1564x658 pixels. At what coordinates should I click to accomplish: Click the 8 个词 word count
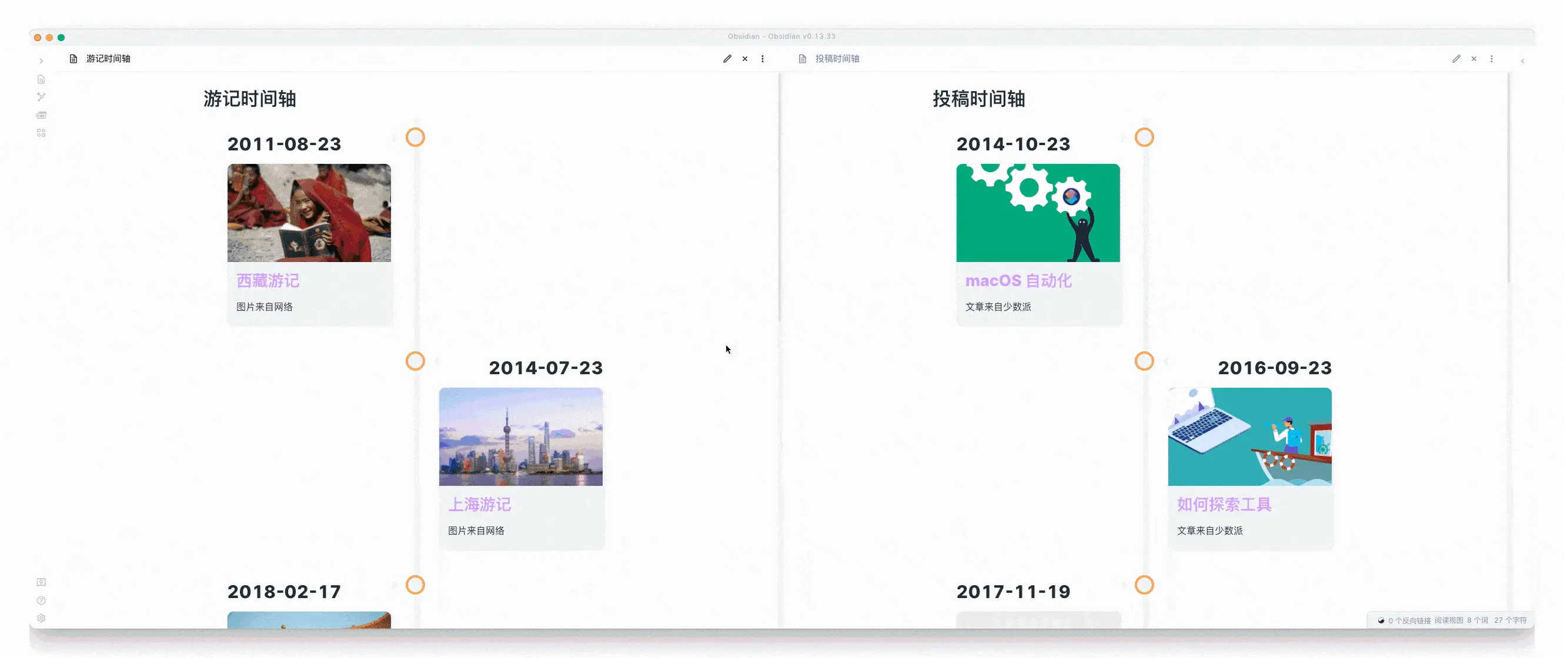pyautogui.click(x=1478, y=620)
